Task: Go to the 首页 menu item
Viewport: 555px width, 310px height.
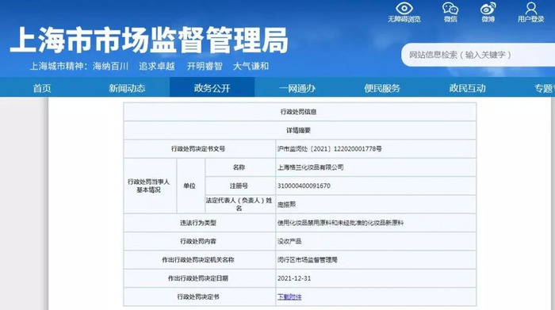Action: (x=42, y=88)
